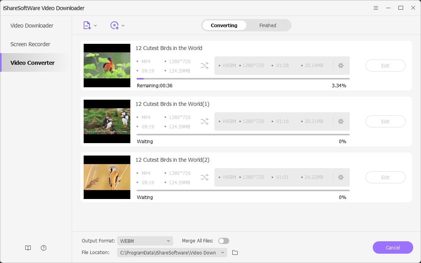Cancel the conversion process
This screenshot has height=263, width=421.
coord(393,247)
